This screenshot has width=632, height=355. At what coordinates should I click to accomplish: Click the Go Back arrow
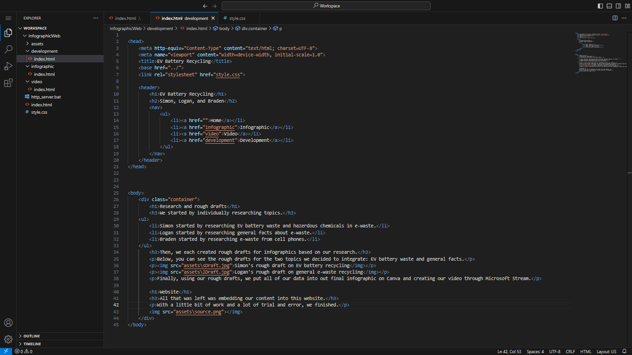point(205,6)
